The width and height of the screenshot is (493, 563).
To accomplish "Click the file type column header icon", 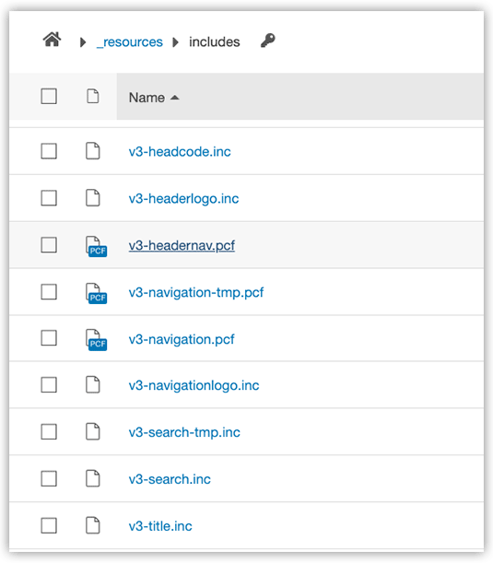I will 93,96.
